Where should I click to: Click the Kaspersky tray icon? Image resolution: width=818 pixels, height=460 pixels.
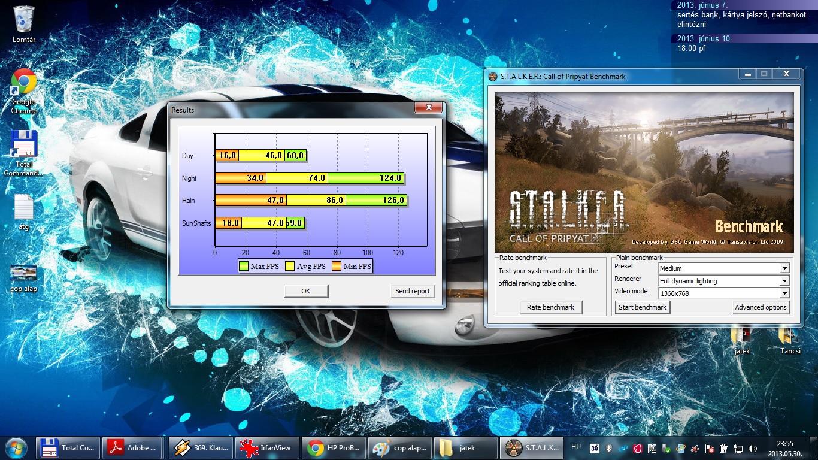pyautogui.click(x=652, y=448)
